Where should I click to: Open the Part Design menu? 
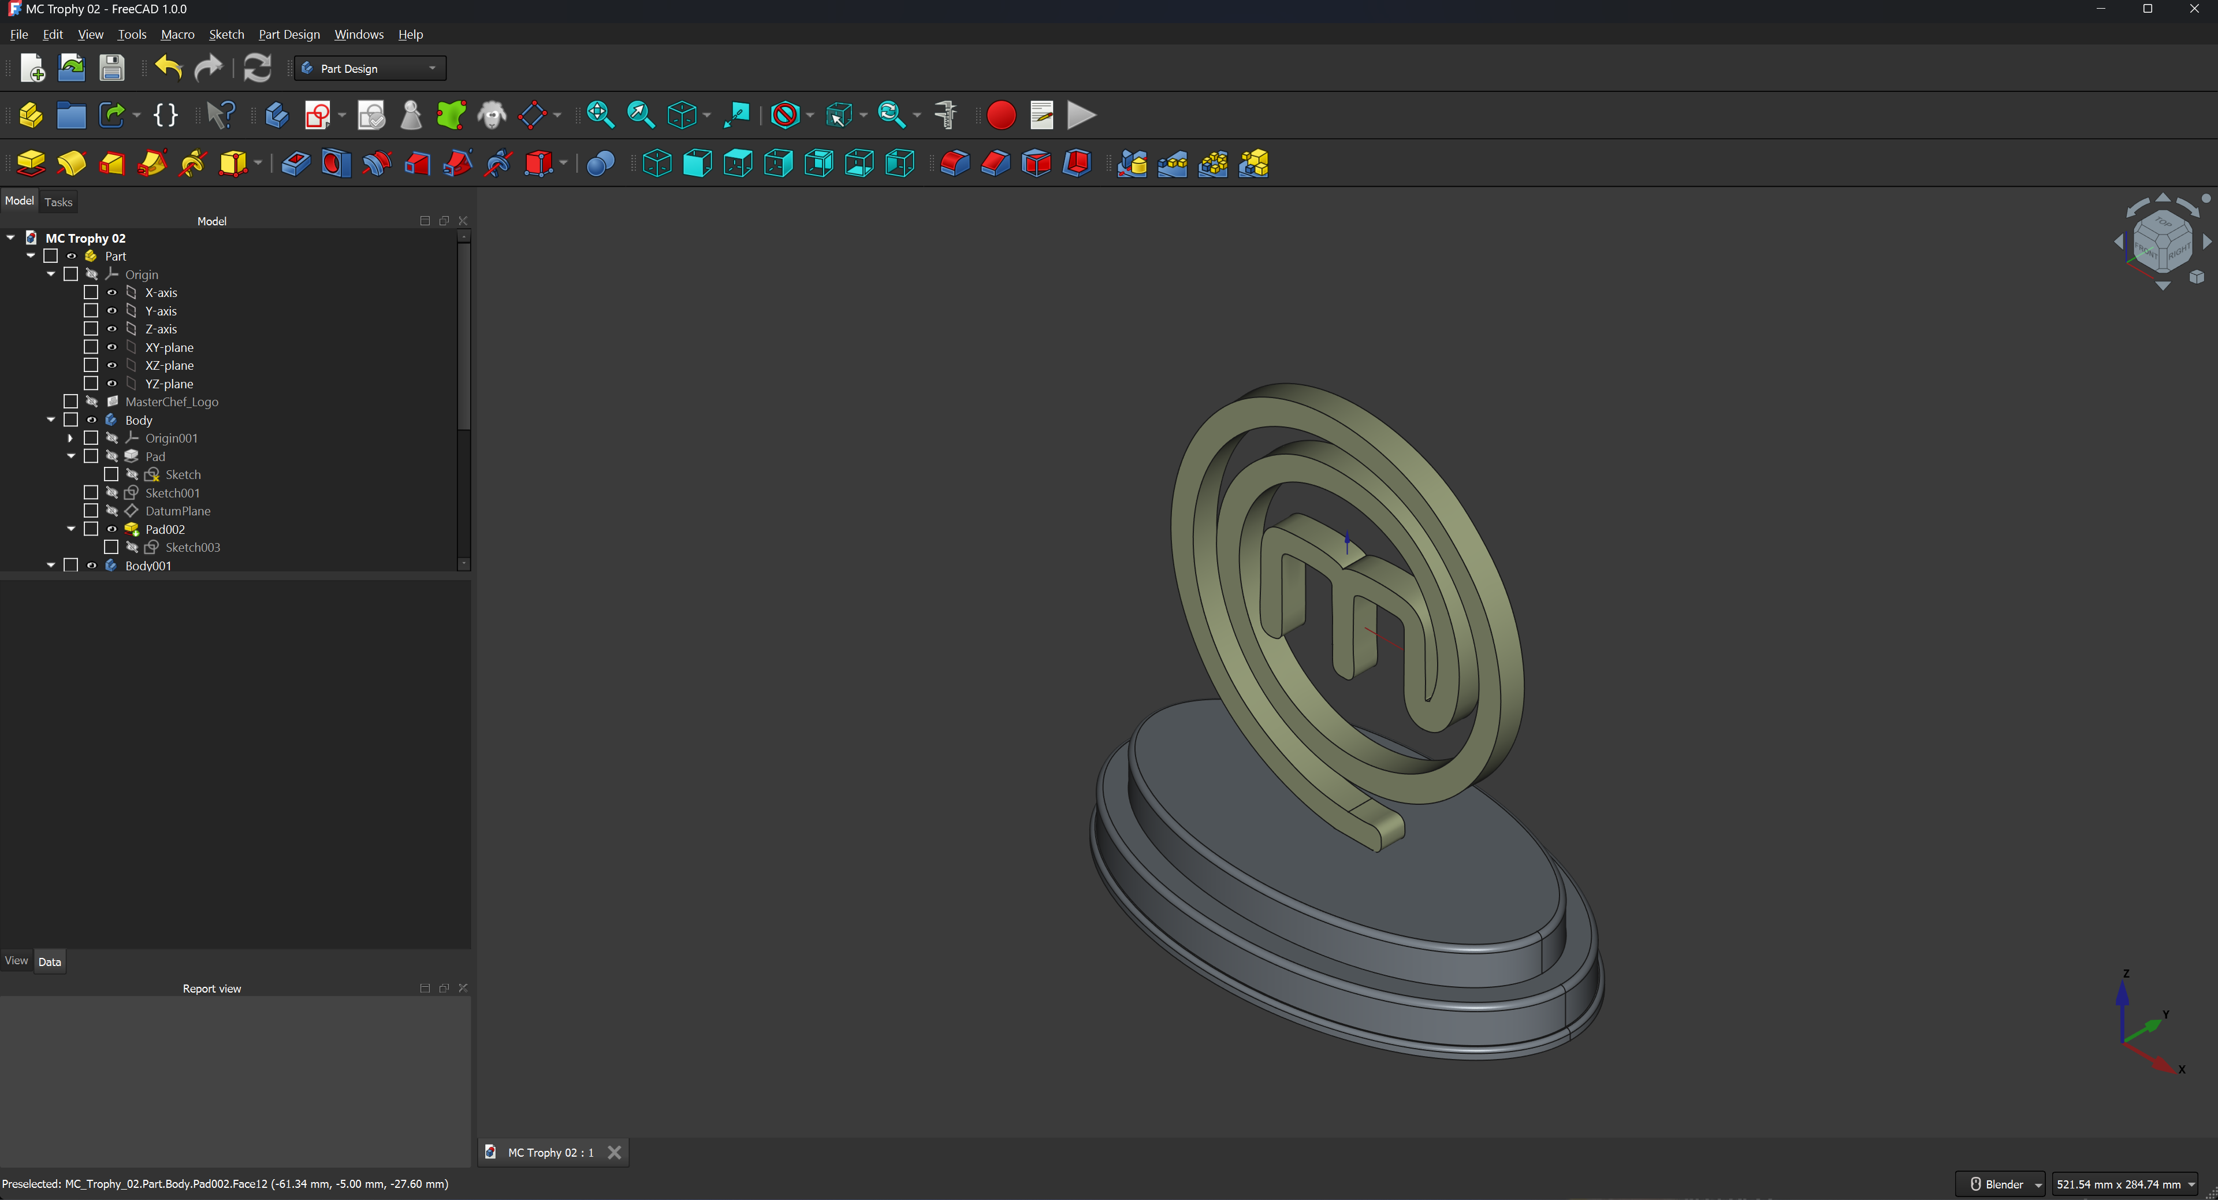point(289,35)
